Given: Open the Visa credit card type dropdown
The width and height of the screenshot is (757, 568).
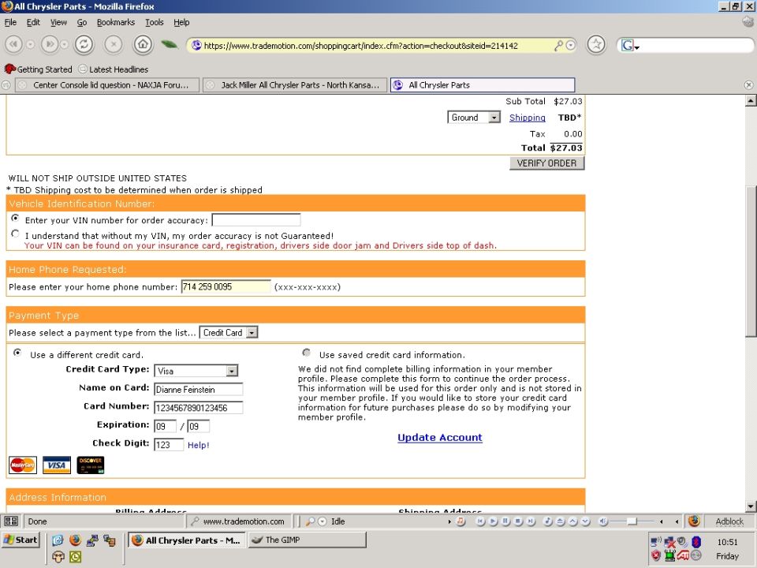Looking at the screenshot, I should click(196, 371).
